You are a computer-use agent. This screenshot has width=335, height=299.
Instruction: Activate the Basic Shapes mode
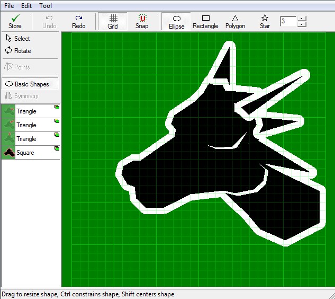point(30,84)
